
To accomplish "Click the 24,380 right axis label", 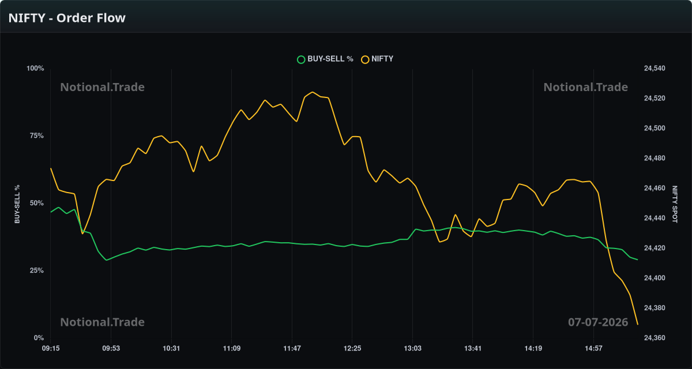I will 654,308.
